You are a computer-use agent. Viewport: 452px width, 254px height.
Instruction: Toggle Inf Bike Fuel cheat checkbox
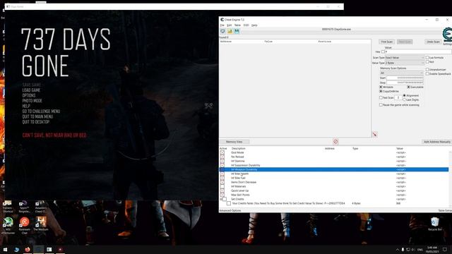click(x=222, y=179)
